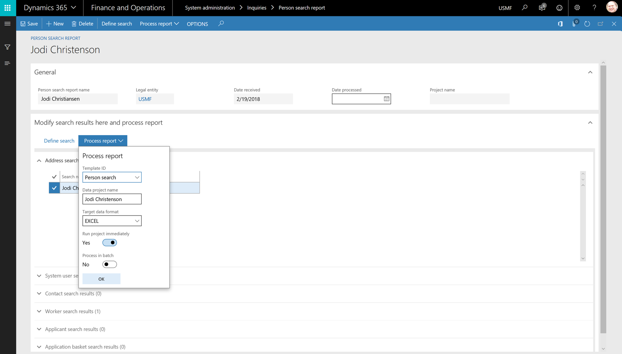Click the main page vertical scrollbar

pyautogui.click(x=603, y=200)
